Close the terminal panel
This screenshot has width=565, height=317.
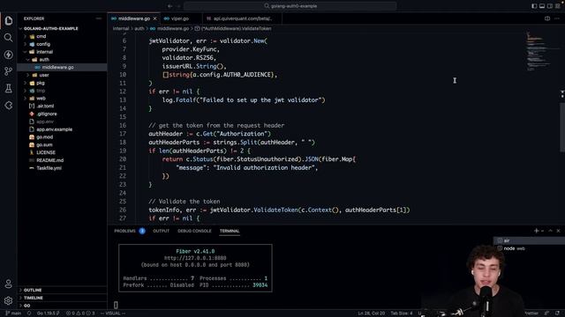[558, 231]
